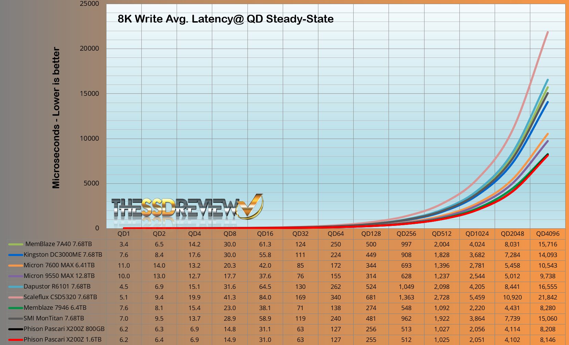The image size is (569, 345).
Task: Select the Phison Pascari X200Z 1.6TB red swatch
Action: (x=15, y=340)
